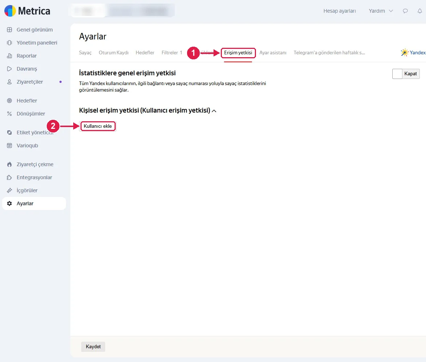Toggle the Kapat public access switch
426x362 pixels.
(x=406, y=74)
